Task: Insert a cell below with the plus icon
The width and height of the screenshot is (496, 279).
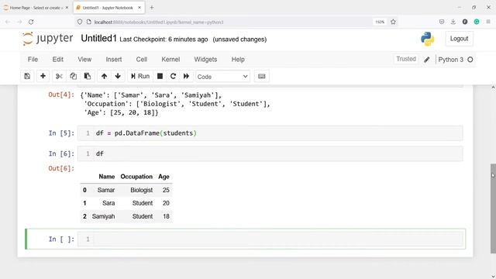Action: [43, 76]
